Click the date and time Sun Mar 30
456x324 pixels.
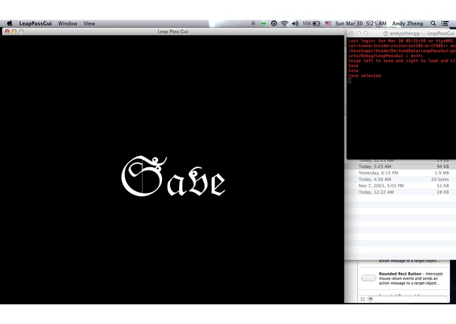click(361, 24)
